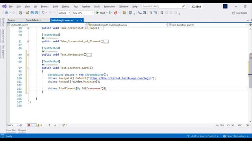Open the Test_Locators_part1() member dropdown
This screenshot has height=141, width=252.
pos(208,25)
